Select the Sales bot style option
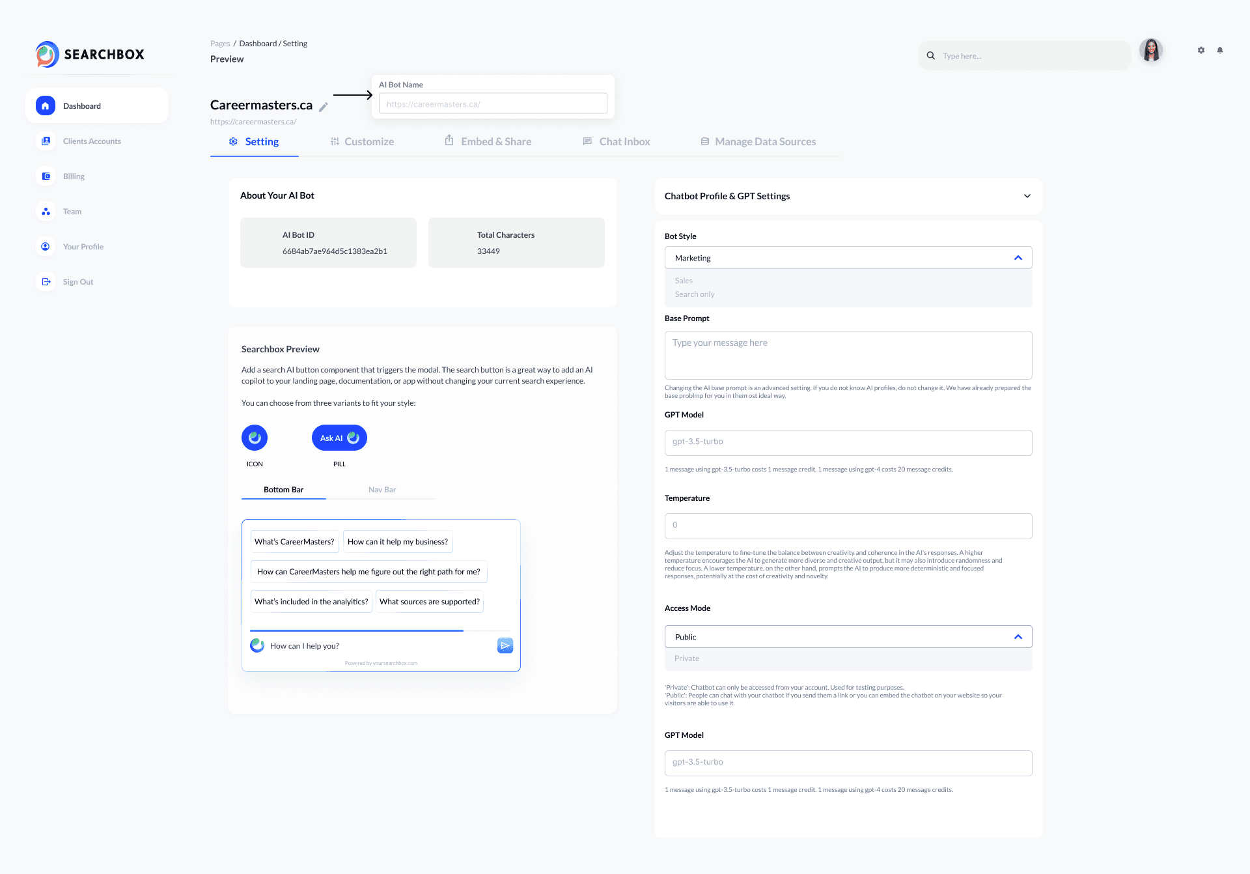 [x=684, y=281]
